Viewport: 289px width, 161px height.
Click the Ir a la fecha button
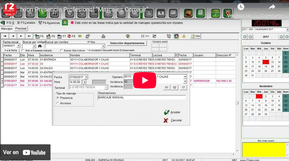tap(11, 50)
